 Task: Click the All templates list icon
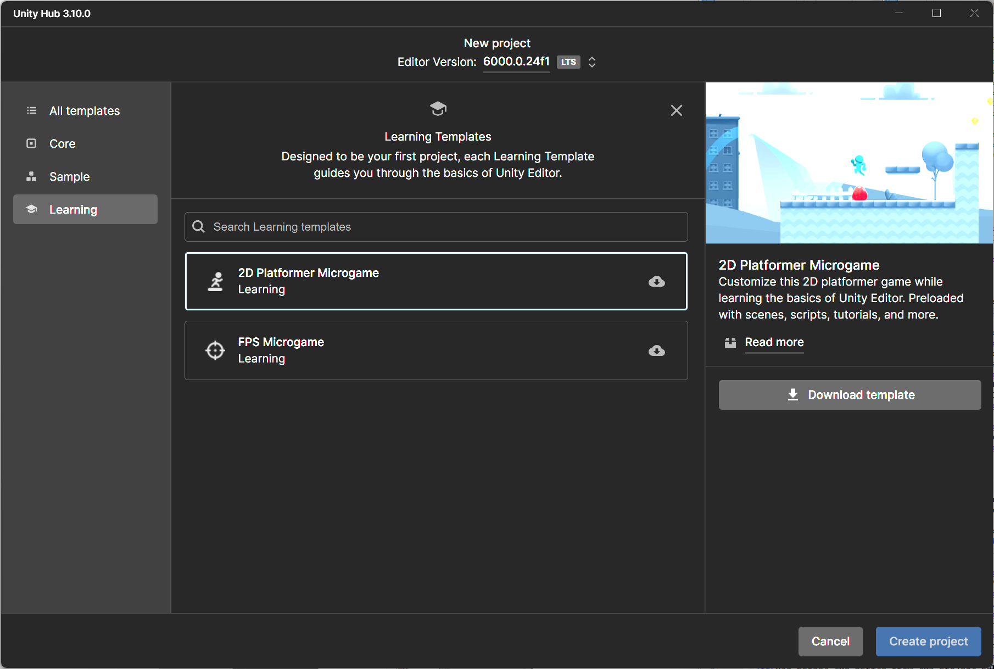click(x=31, y=110)
